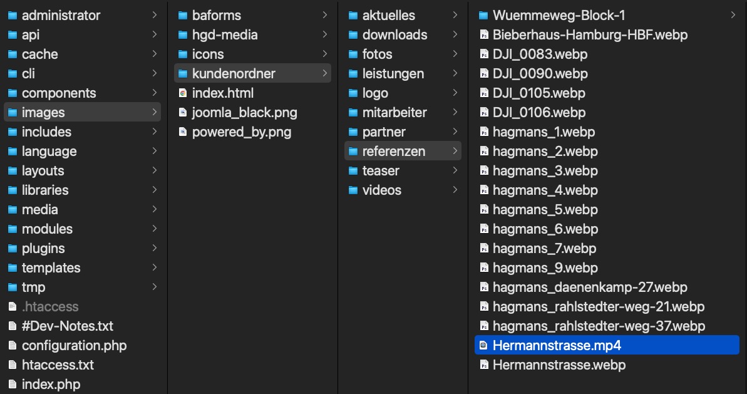Viewport: 747px width, 394px height.
Task: Expand the mitarbeiter folder chevron
Action: click(x=455, y=113)
